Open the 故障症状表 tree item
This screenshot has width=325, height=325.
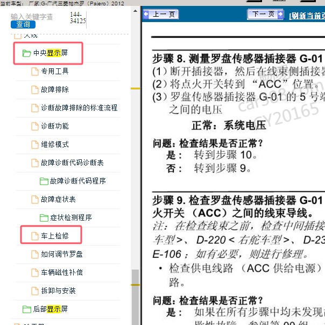(x=58, y=199)
